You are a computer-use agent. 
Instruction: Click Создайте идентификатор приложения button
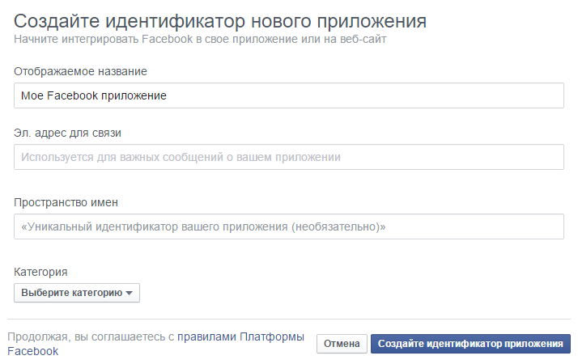pyautogui.click(x=470, y=344)
